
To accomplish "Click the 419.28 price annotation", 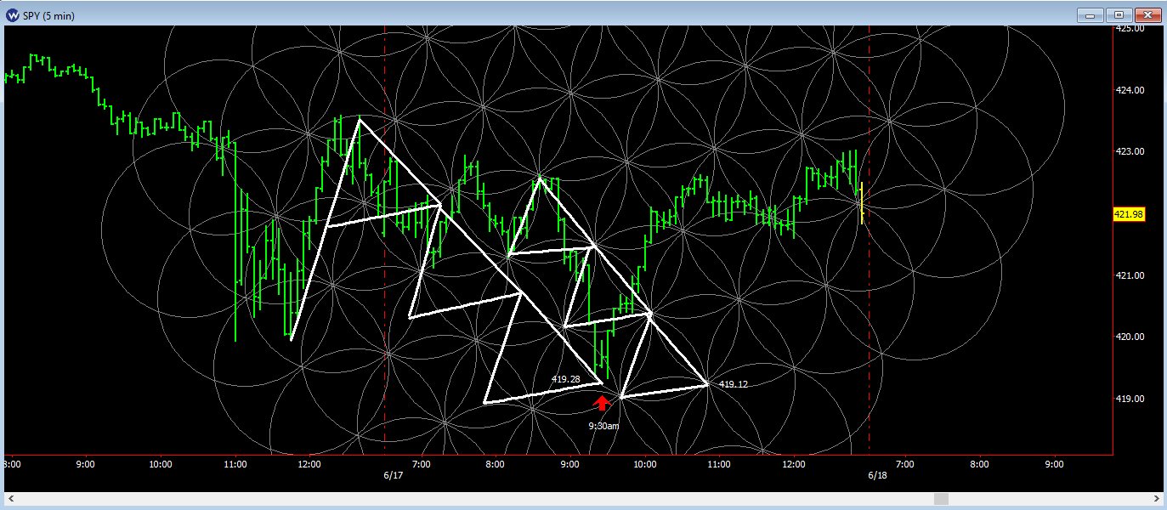I will [566, 379].
